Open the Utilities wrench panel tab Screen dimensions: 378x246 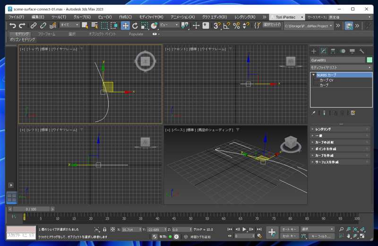click(x=361, y=51)
